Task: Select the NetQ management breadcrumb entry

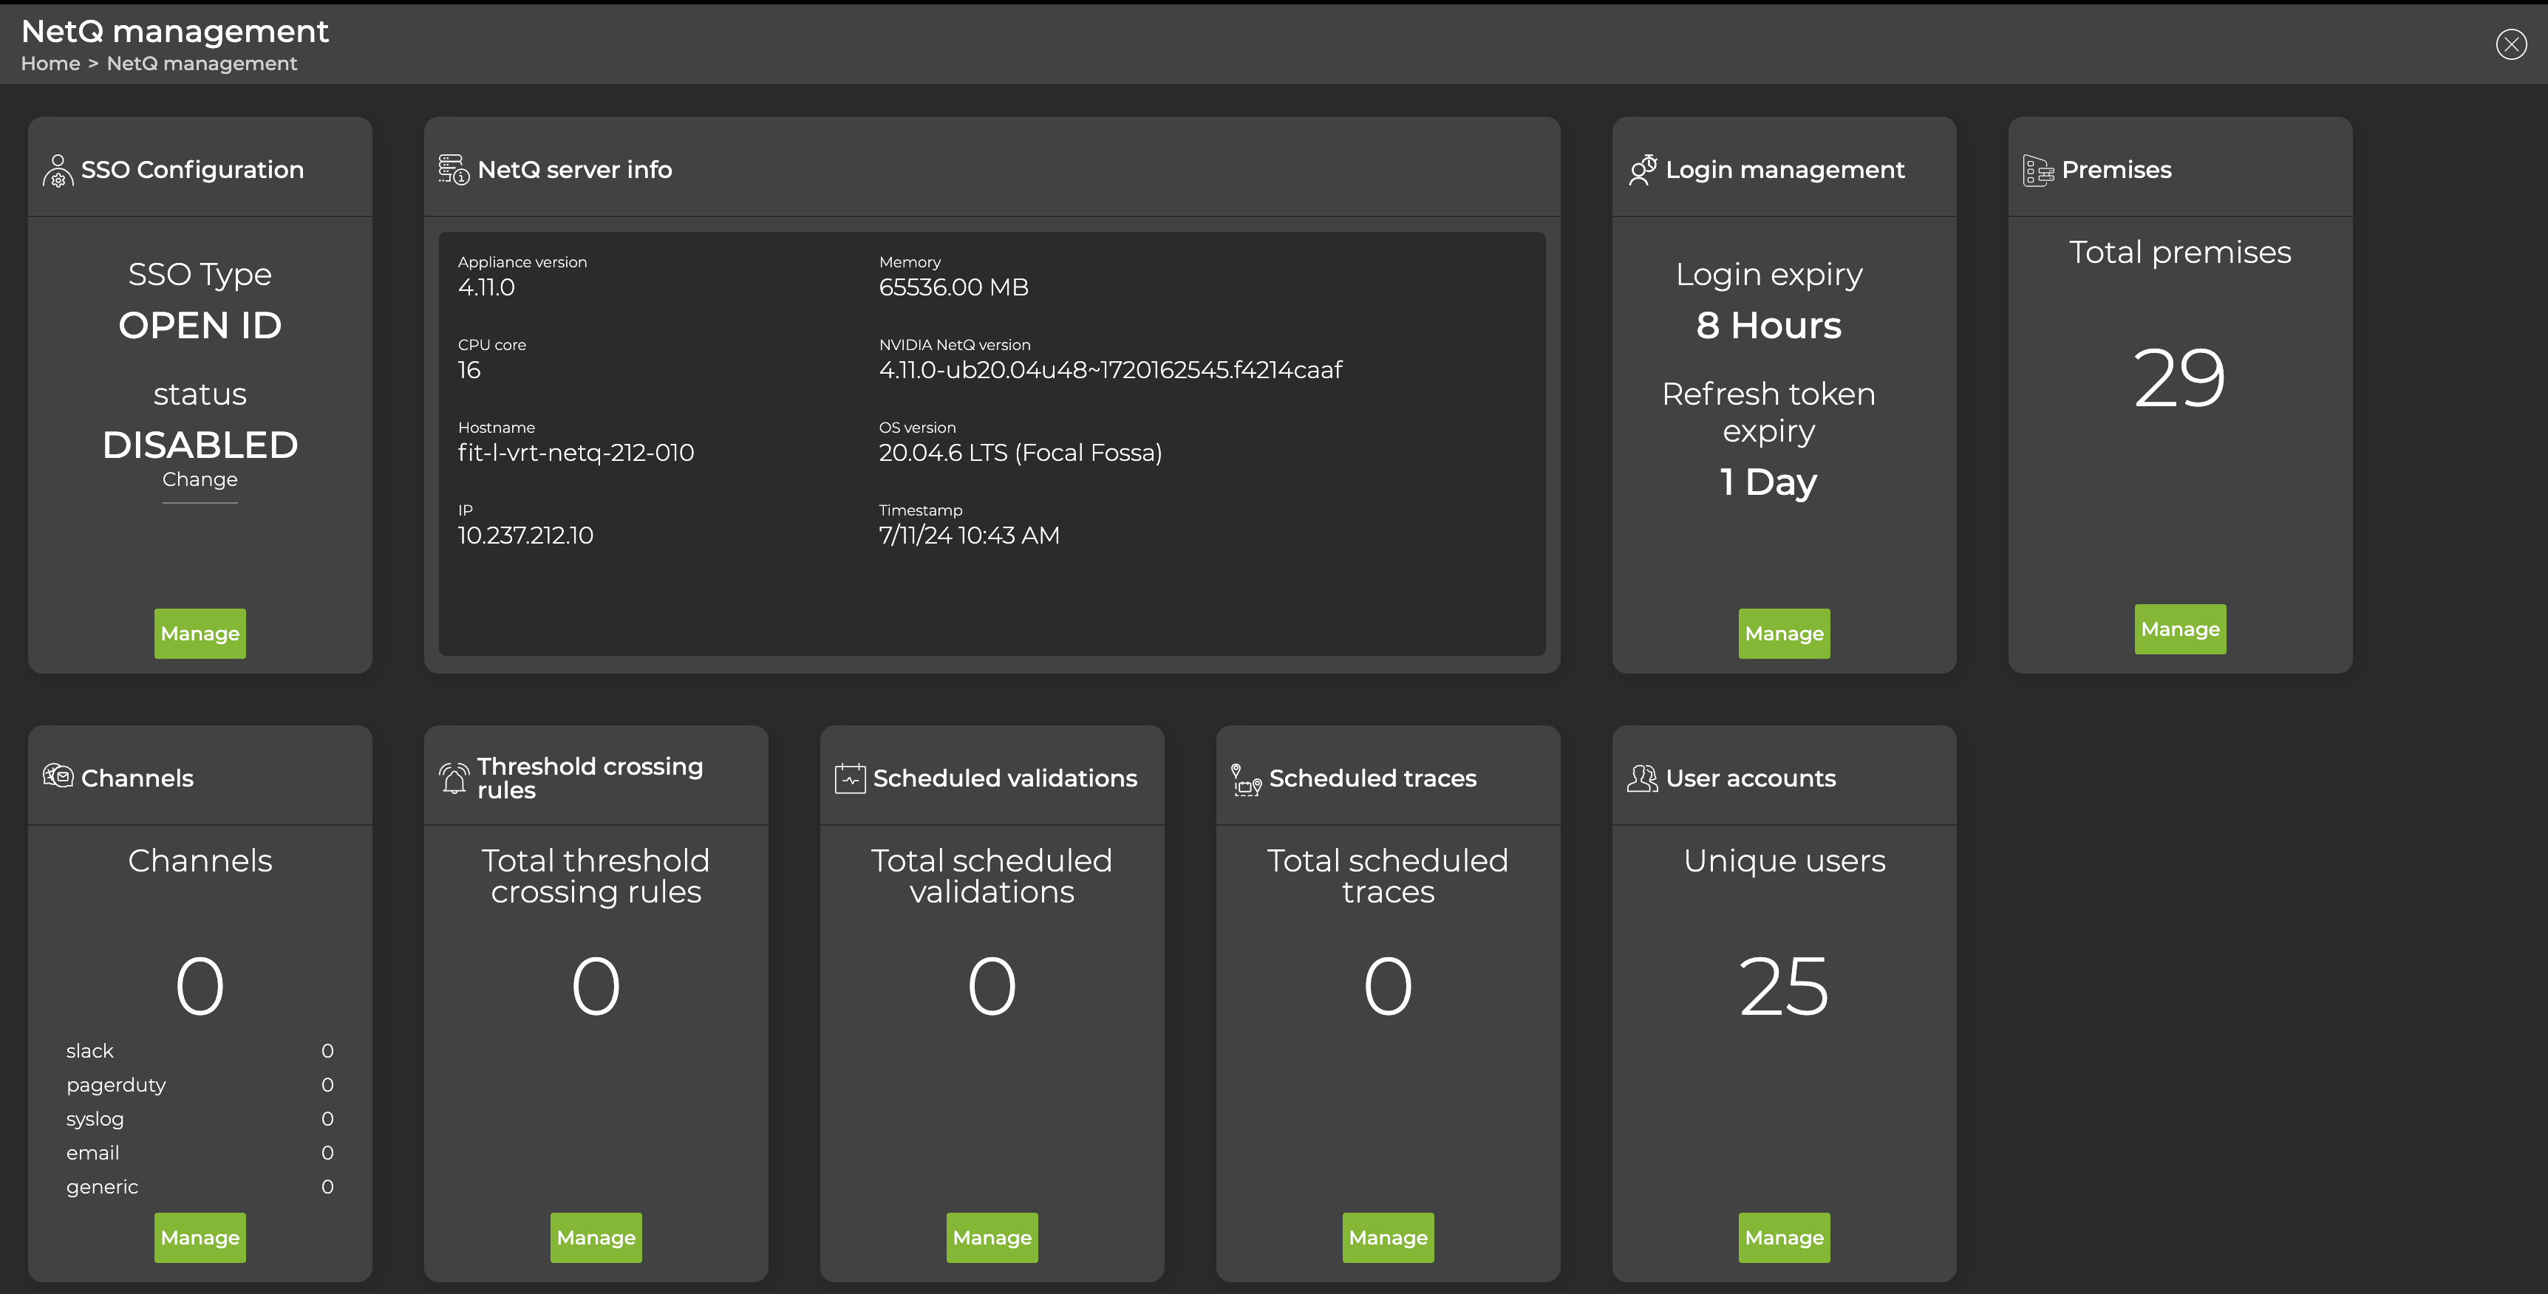Action: tap(201, 64)
